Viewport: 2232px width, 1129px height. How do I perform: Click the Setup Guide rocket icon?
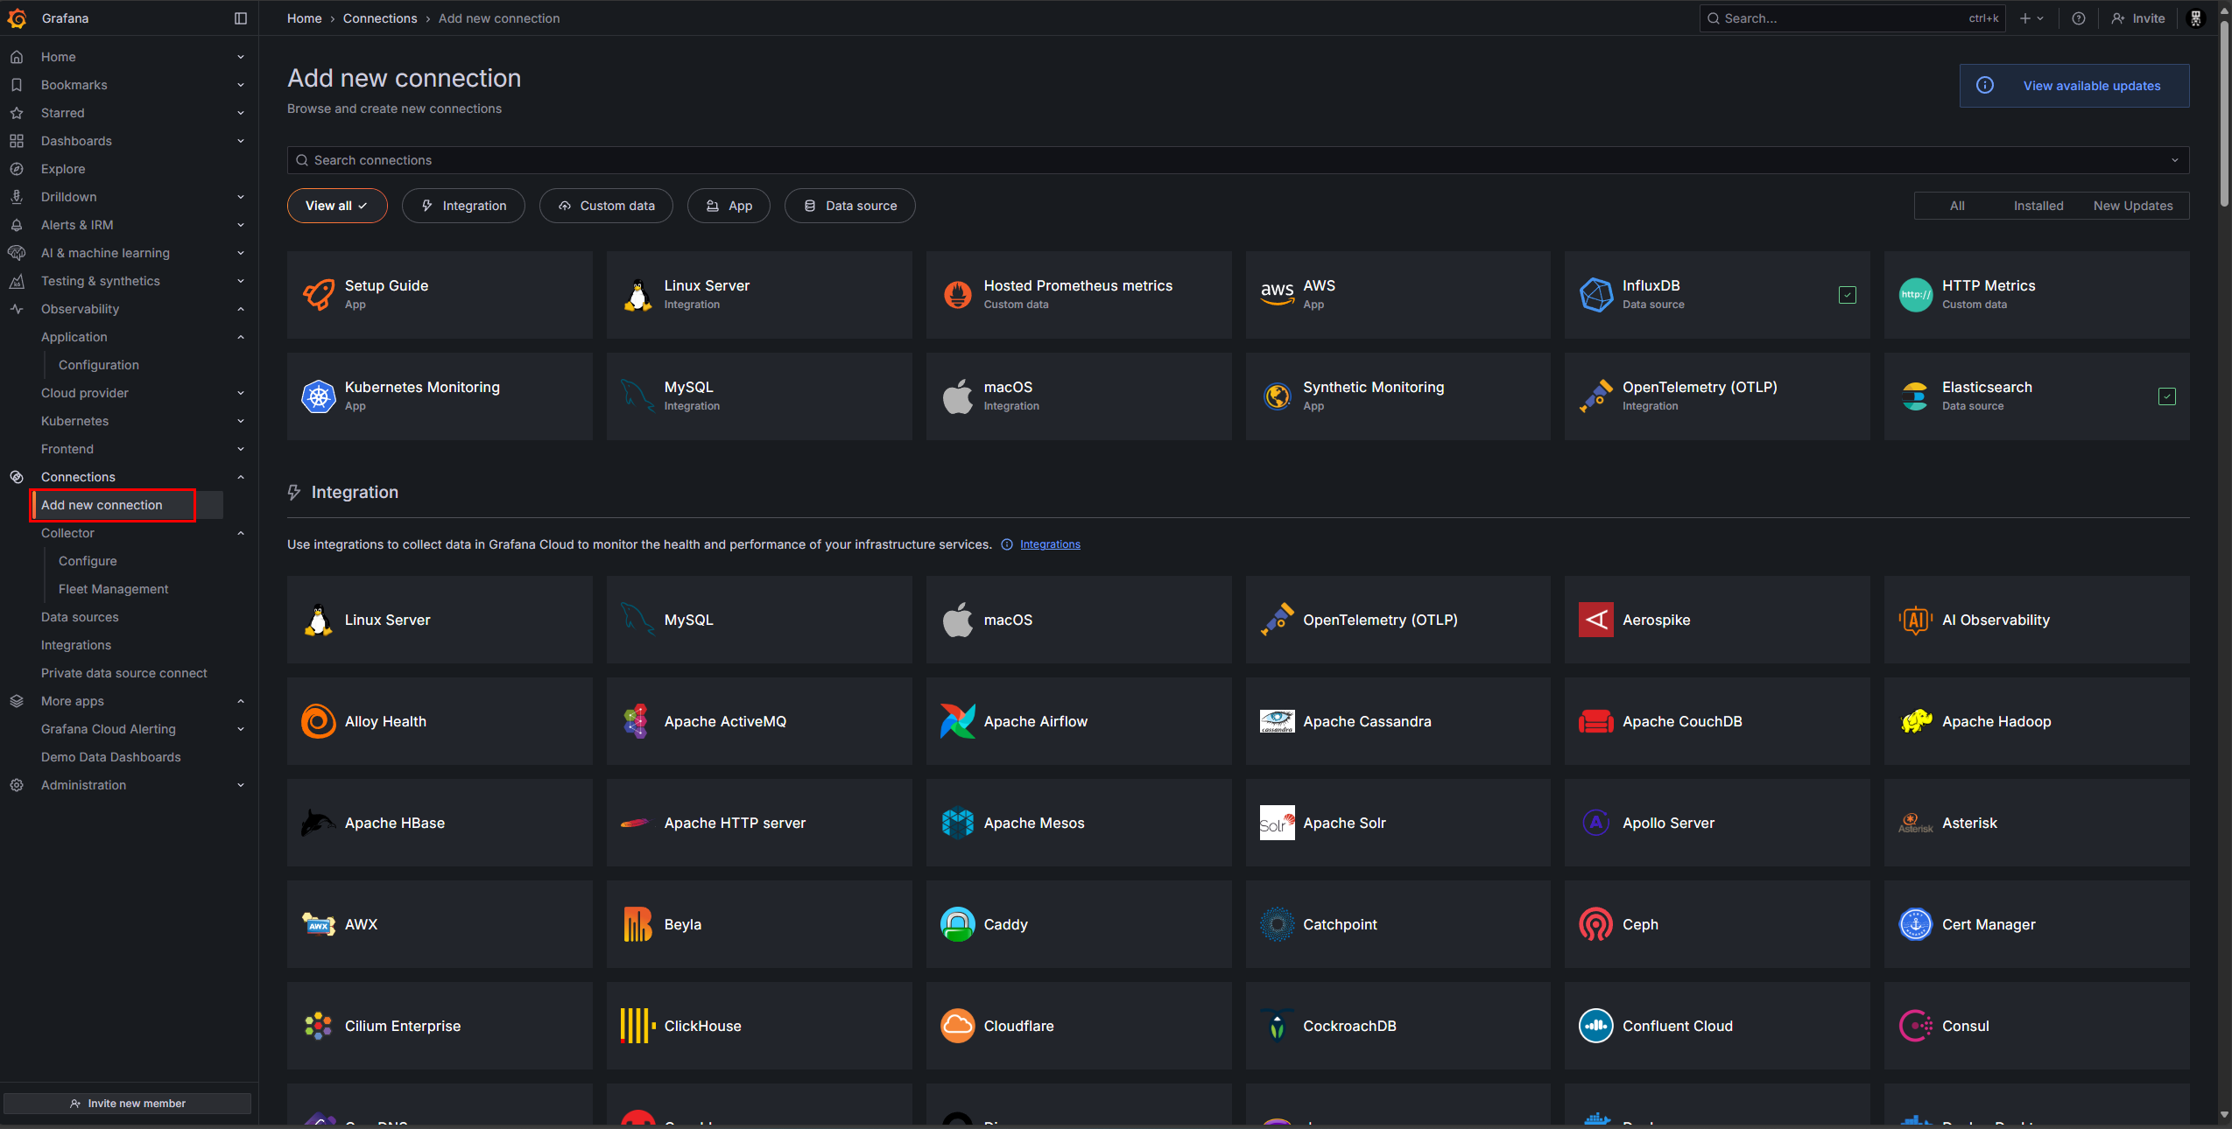click(319, 295)
